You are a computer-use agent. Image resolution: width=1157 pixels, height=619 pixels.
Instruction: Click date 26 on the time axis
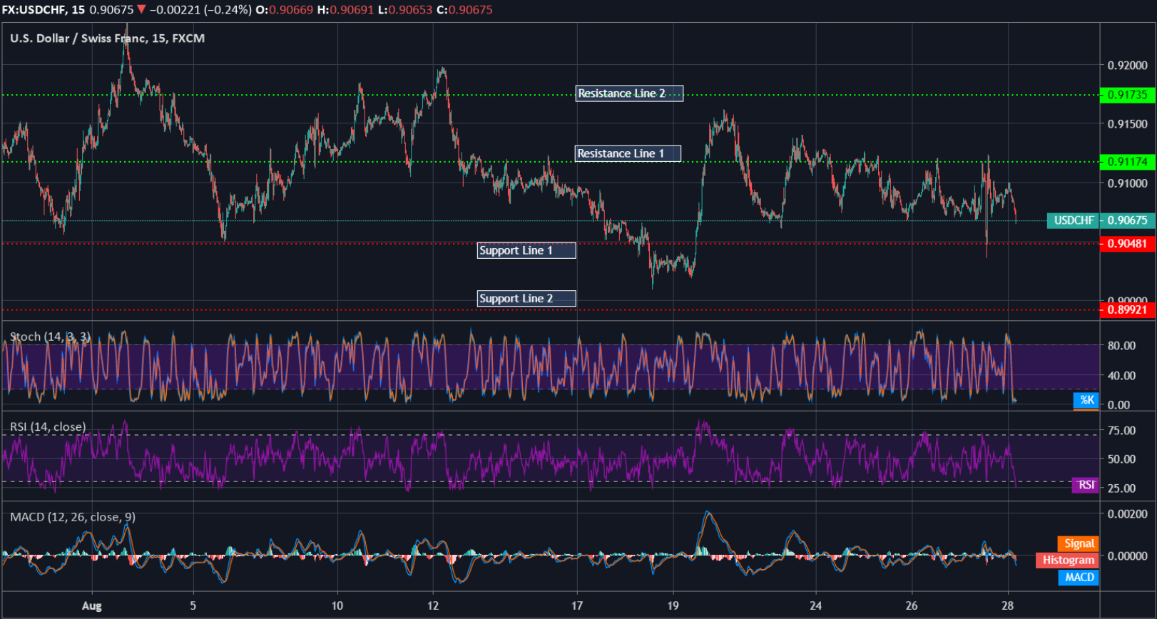coord(912,605)
